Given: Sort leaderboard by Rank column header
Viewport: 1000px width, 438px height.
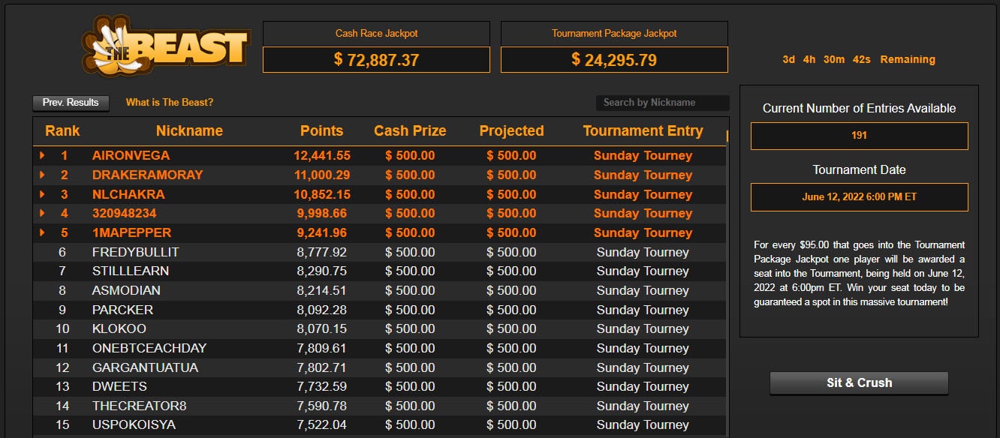Looking at the screenshot, I should (x=62, y=131).
